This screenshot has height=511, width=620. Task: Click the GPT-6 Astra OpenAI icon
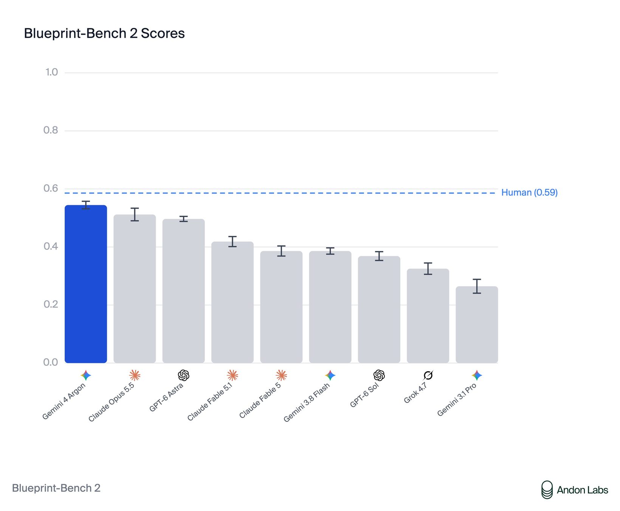pos(183,375)
